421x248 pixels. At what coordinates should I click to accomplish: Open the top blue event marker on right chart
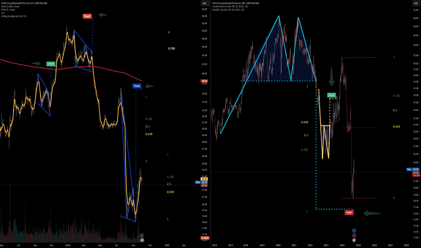(354, 230)
